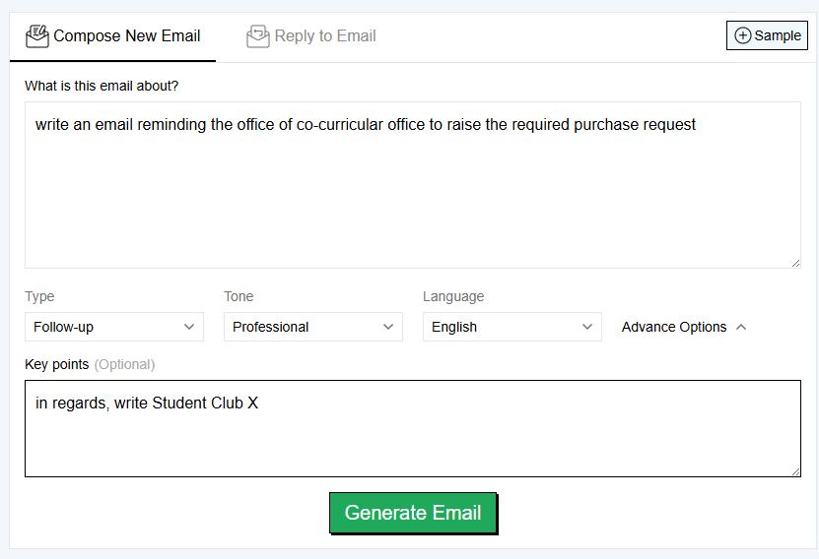
Task: Click the "What is this email about?" label
Action: [102, 86]
